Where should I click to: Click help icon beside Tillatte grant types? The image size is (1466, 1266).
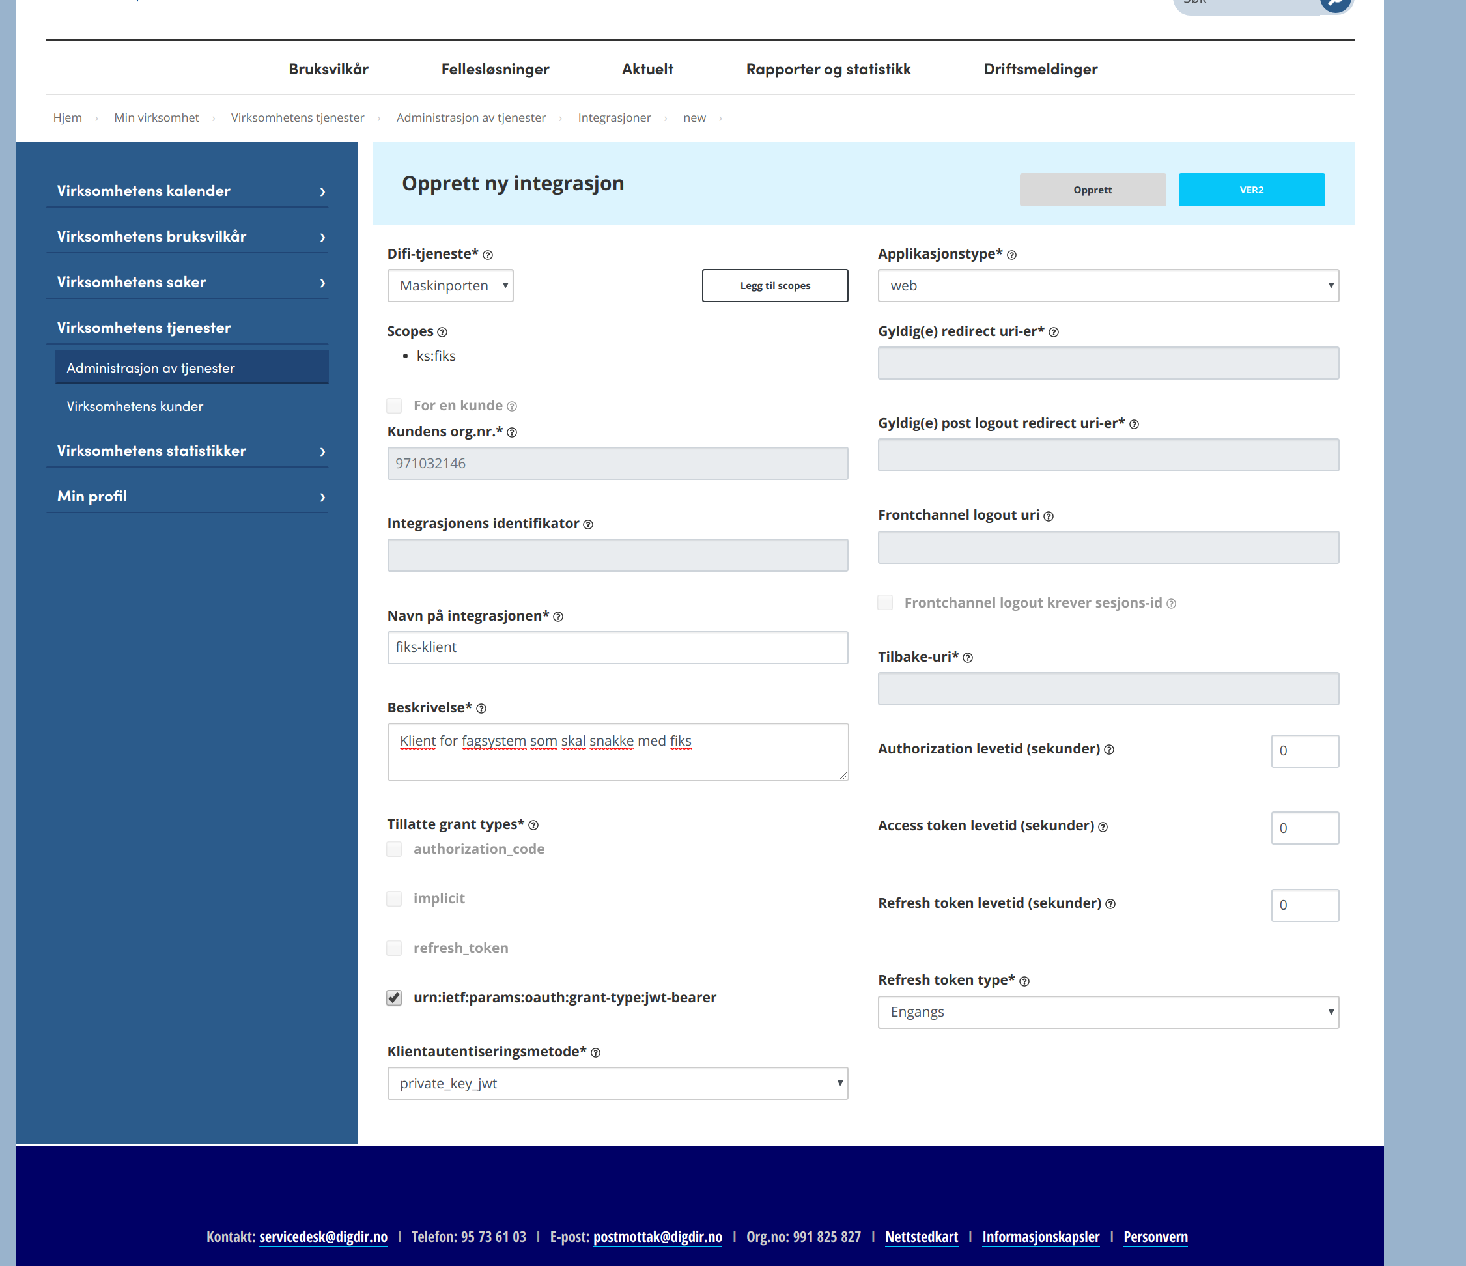click(x=533, y=825)
